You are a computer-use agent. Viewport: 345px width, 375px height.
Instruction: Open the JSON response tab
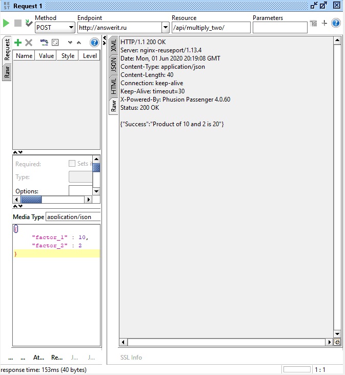click(113, 65)
